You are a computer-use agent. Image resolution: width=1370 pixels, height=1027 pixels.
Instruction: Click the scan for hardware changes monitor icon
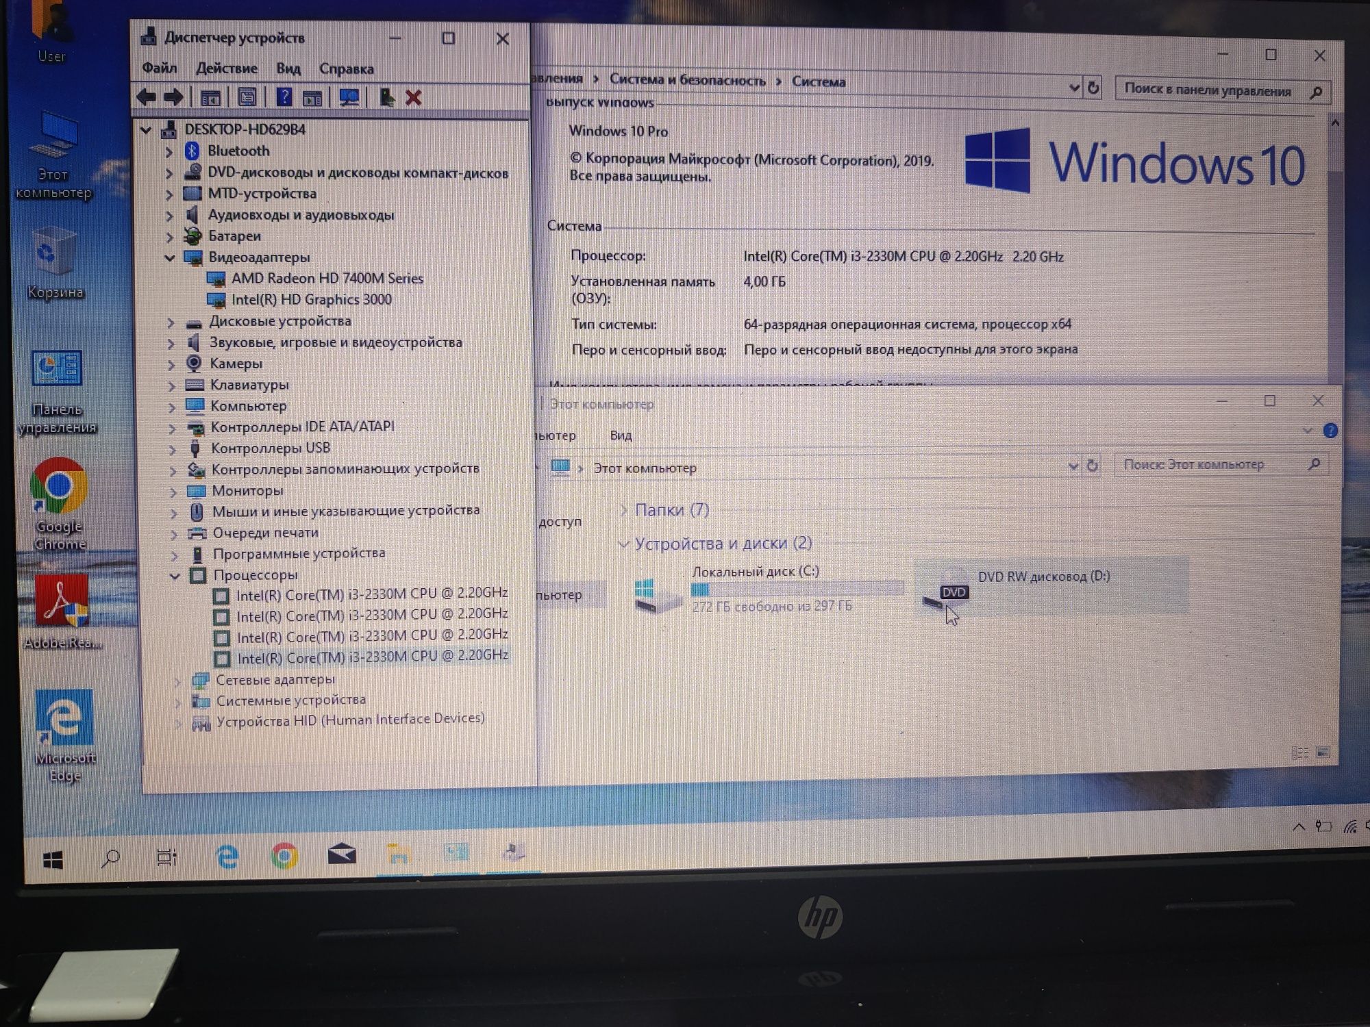pos(349,98)
